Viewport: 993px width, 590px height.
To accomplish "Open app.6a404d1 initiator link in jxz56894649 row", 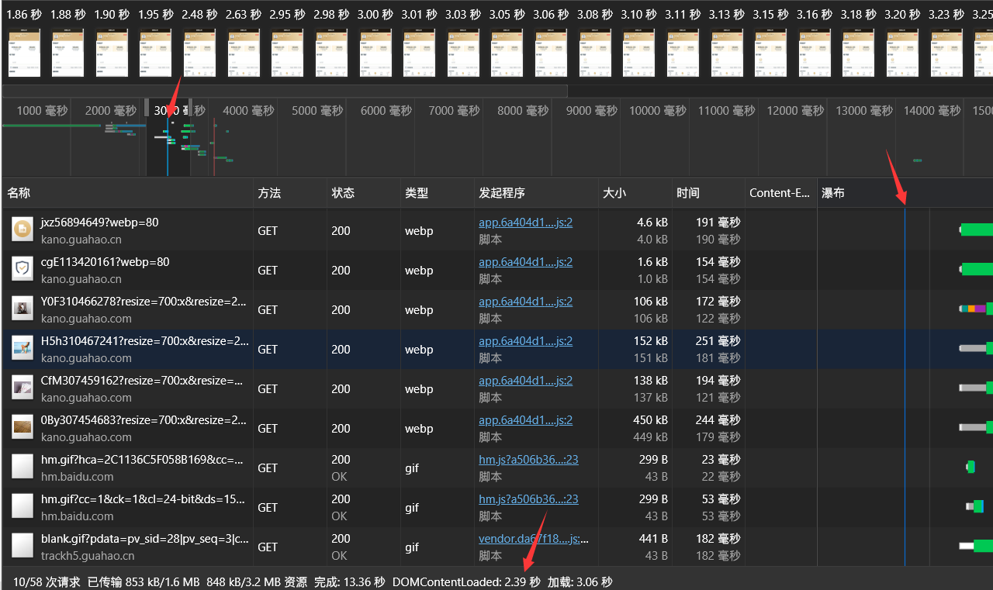I will (x=525, y=223).
